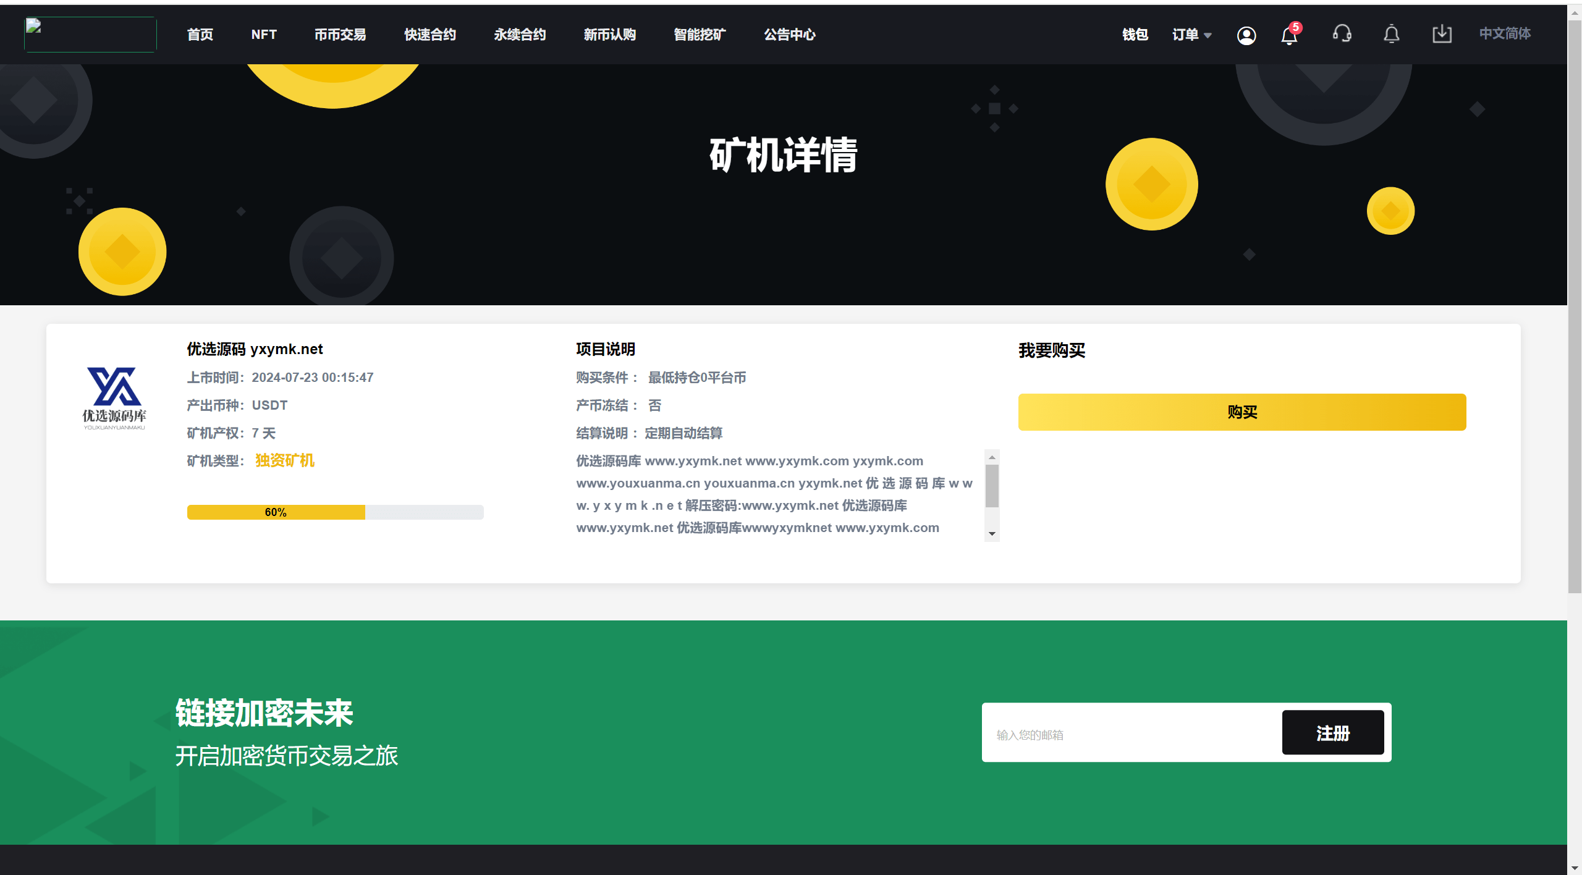This screenshot has width=1582, height=875.
Task: Click the 矿机详情 page title
Action: [x=784, y=154]
